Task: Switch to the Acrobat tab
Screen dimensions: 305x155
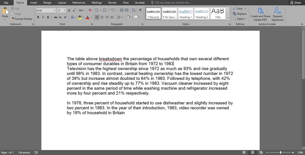Action: [x=140, y=3]
